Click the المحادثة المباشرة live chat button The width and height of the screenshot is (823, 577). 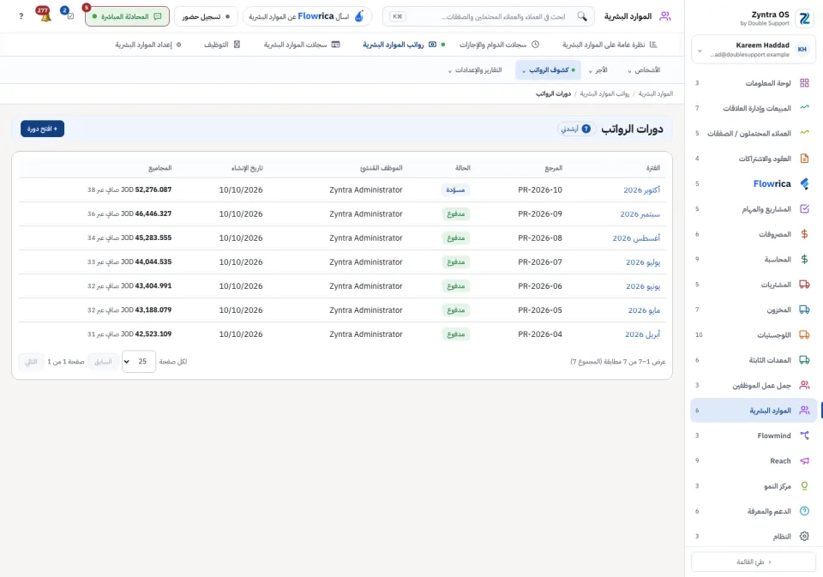click(127, 16)
